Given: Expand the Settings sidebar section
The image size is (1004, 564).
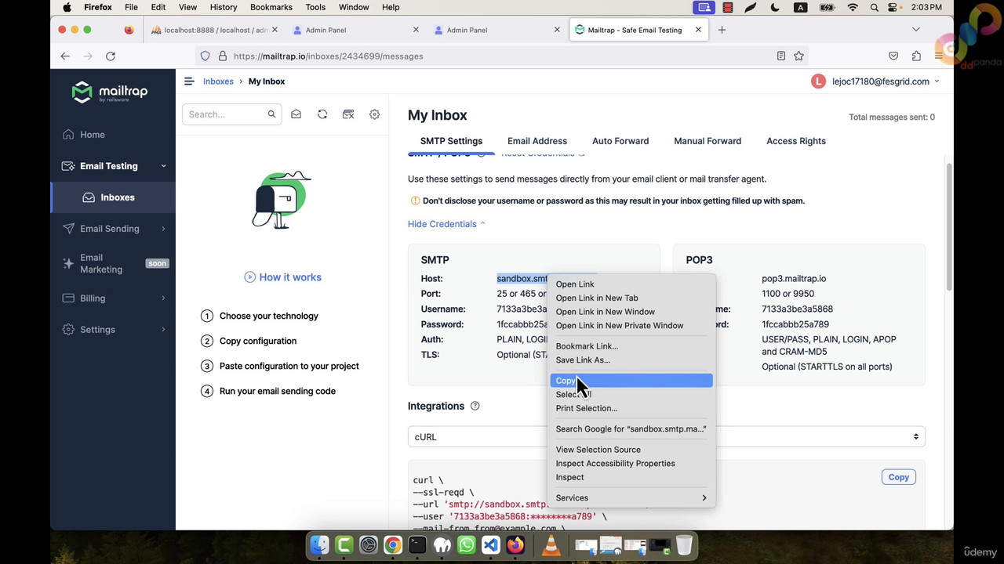Looking at the screenshot, I should click(163, 330).
